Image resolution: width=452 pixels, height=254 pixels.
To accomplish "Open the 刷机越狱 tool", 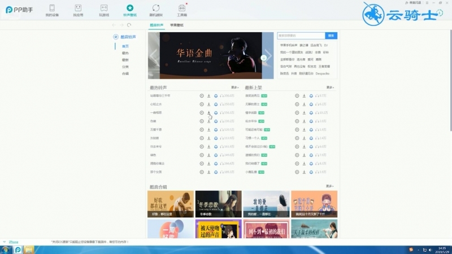I will tap(156, 11).
